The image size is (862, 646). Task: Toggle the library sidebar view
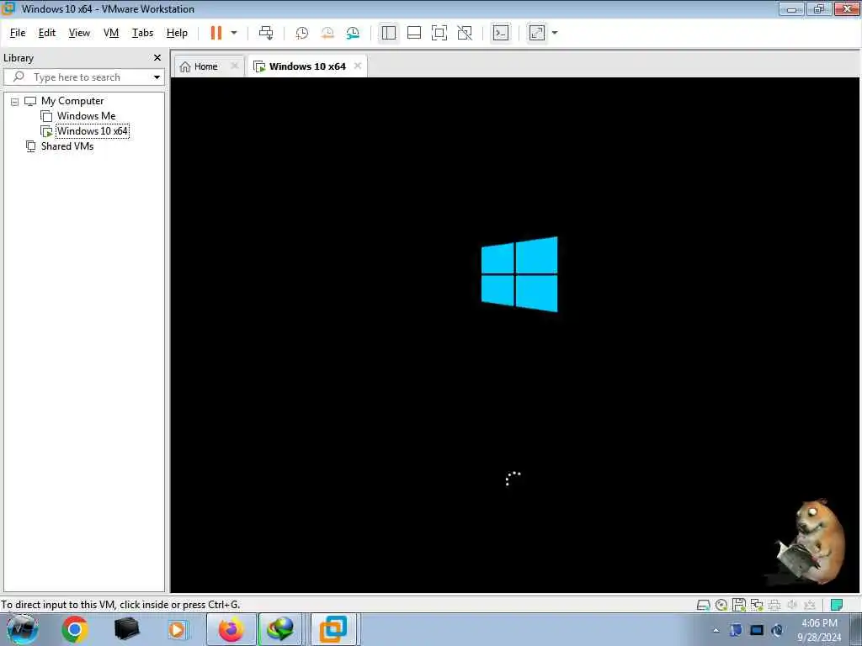coord(389,33)
